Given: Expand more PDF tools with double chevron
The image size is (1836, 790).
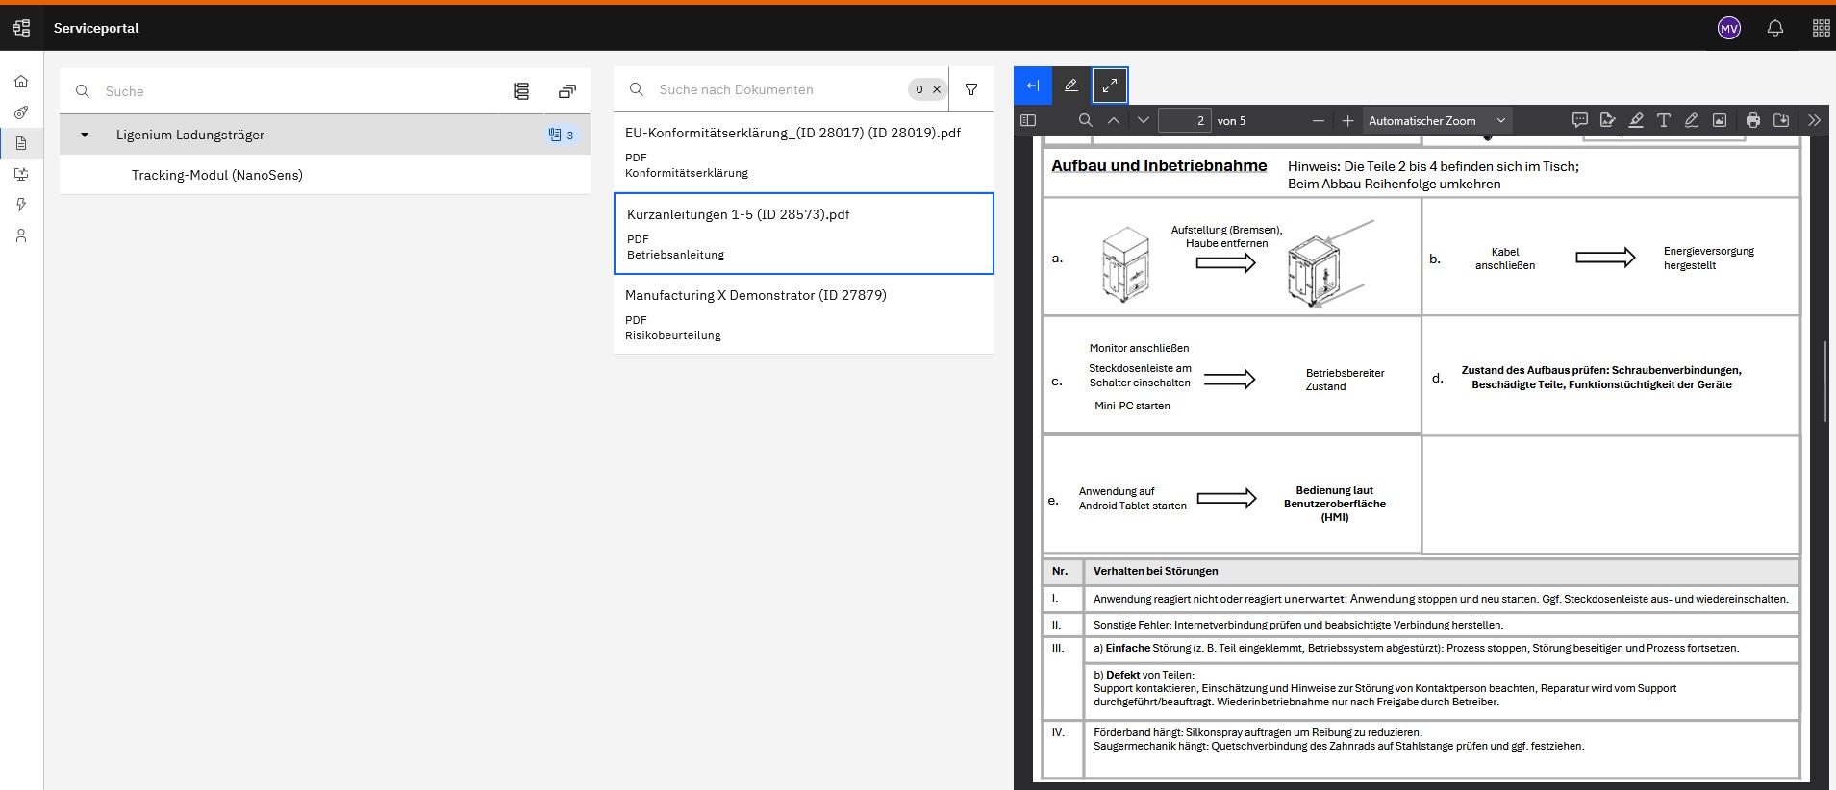Looking at the screenshot, I should pos(1814,120).
